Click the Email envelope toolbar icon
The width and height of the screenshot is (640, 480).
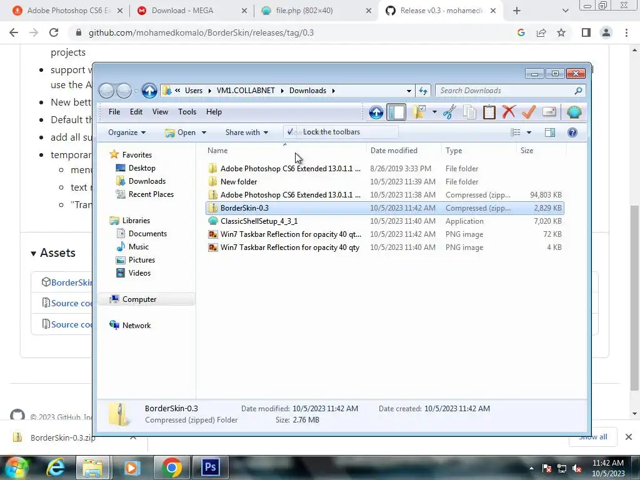(549, 112)
